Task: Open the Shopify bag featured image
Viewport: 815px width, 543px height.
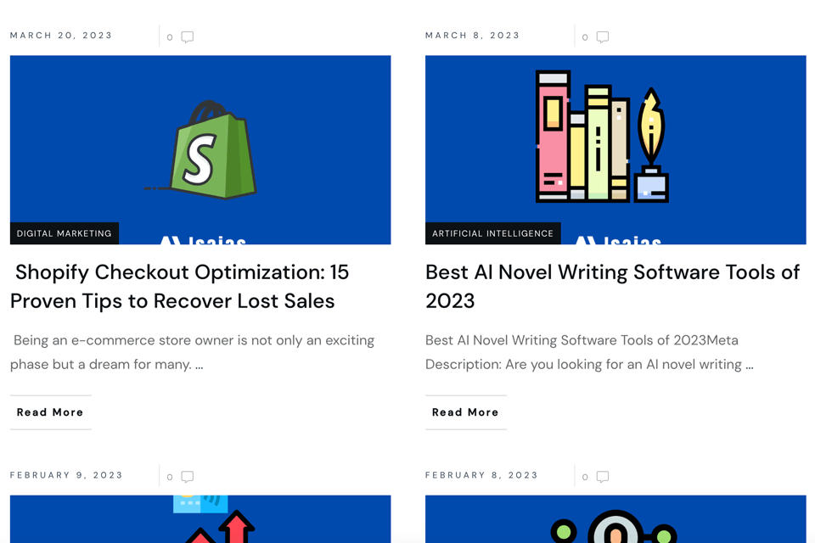Action: 200,149
